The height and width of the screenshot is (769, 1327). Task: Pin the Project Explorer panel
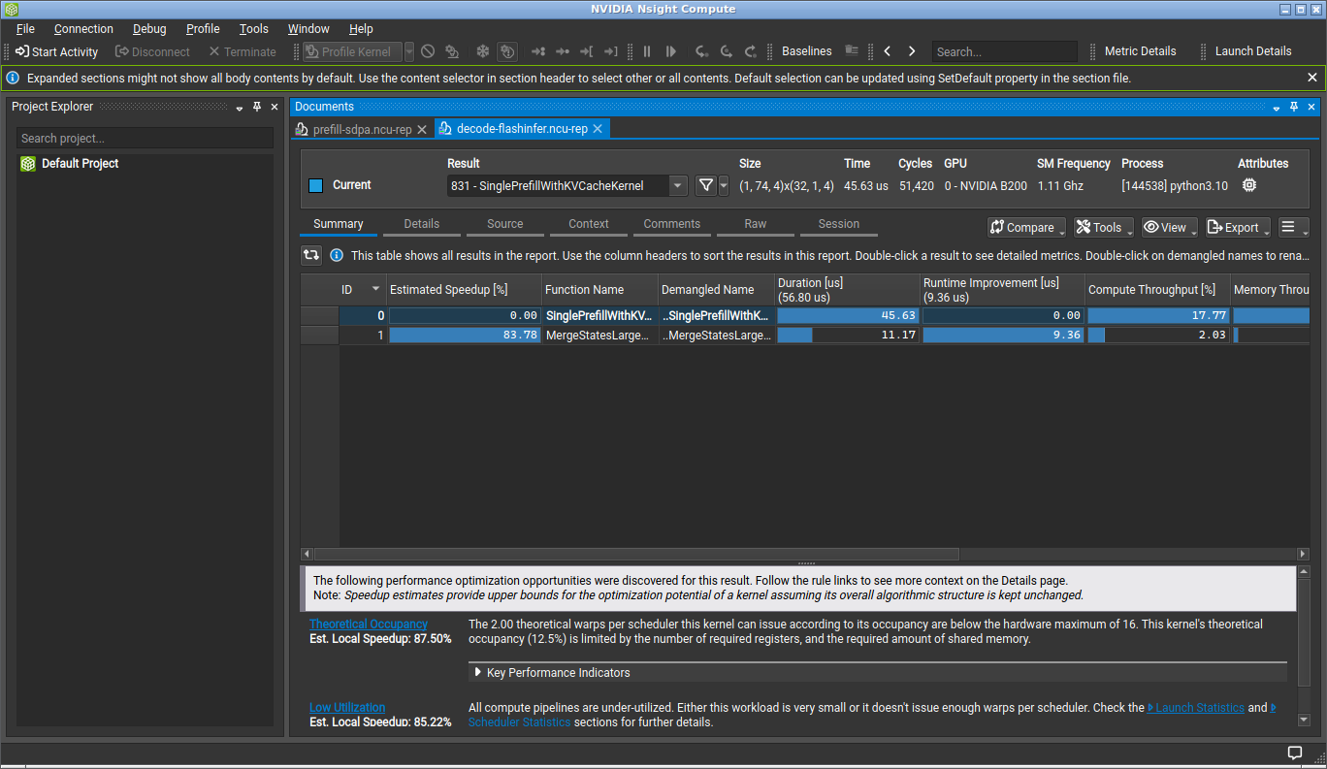coord(257,107)
